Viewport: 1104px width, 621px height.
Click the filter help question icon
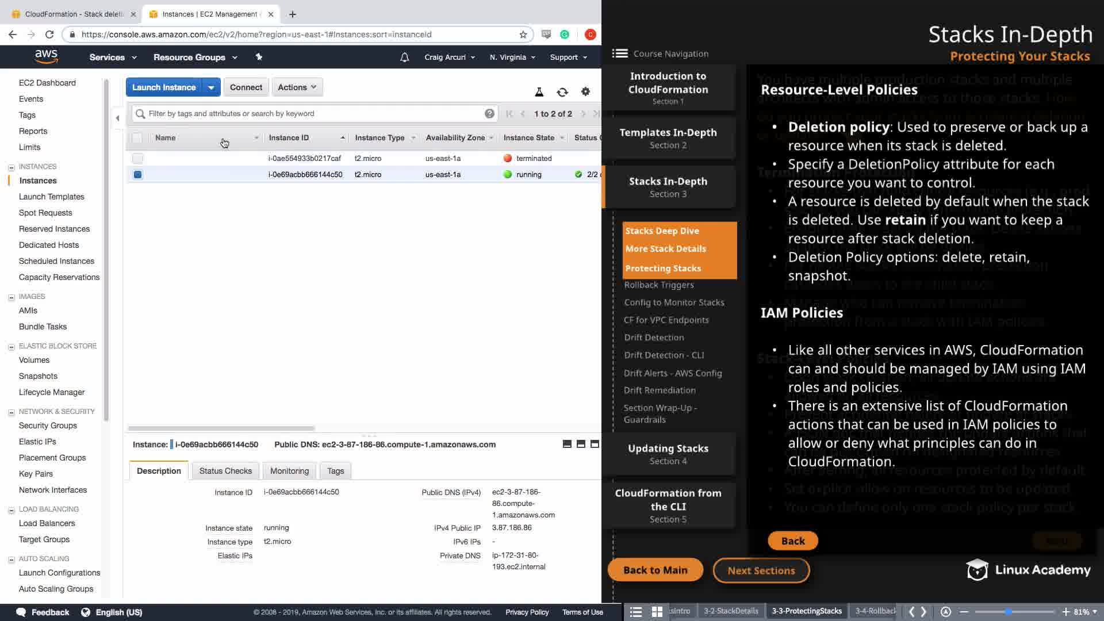[489, 114]
